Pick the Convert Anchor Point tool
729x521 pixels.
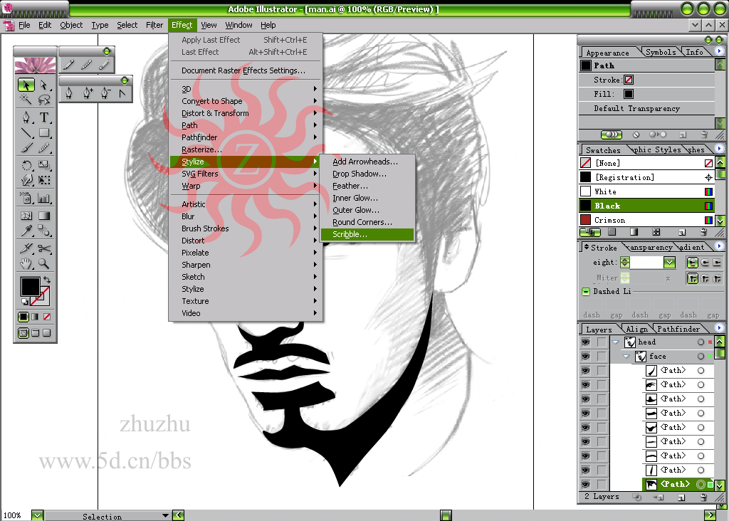122,93
